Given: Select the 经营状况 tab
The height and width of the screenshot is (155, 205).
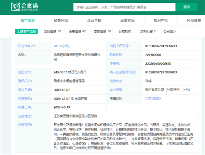Looking at the screenshot, I should pyautogui.click(x=127, y=20).
